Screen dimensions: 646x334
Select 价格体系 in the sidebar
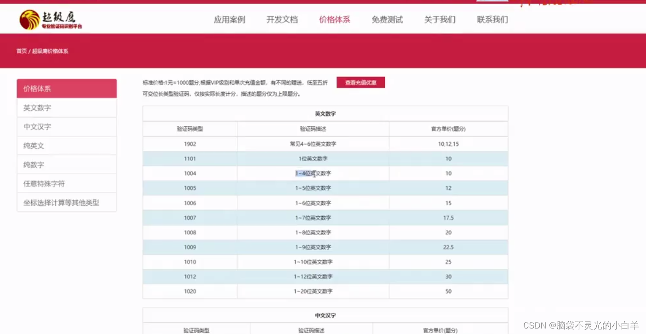[x=67, y=89]
